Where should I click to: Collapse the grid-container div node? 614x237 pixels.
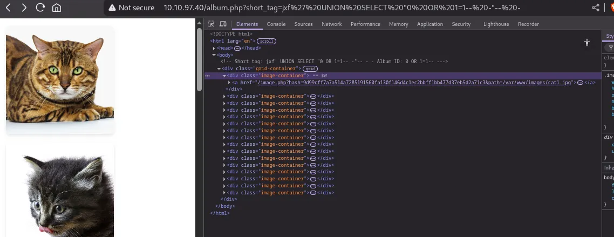[x=219, y=69]
